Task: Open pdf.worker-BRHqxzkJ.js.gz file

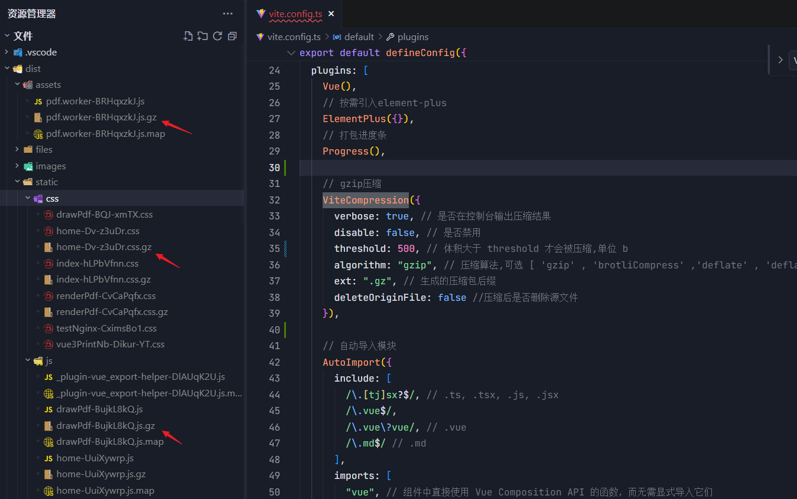Action: [101, 117]
